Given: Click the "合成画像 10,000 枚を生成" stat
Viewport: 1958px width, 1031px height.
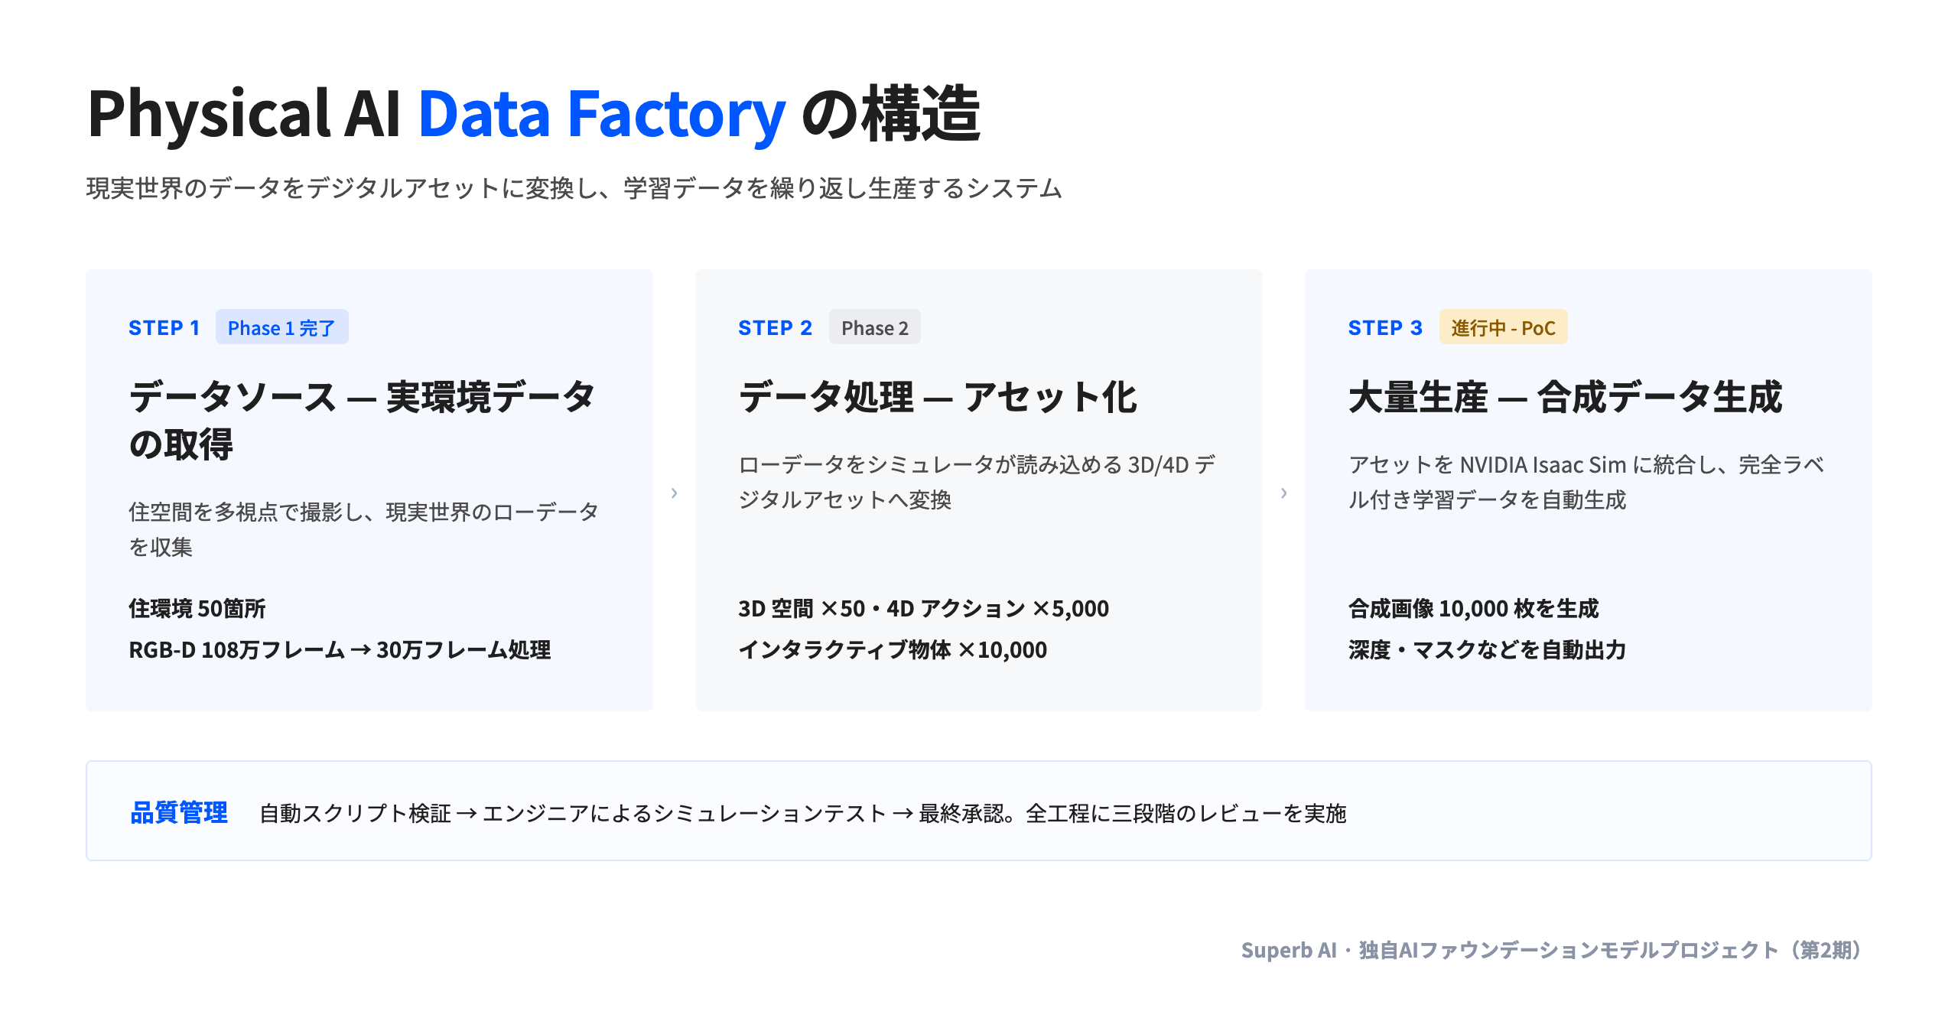Looking at the screenshot, I should pyautogui.click(x=1473, y=609).
